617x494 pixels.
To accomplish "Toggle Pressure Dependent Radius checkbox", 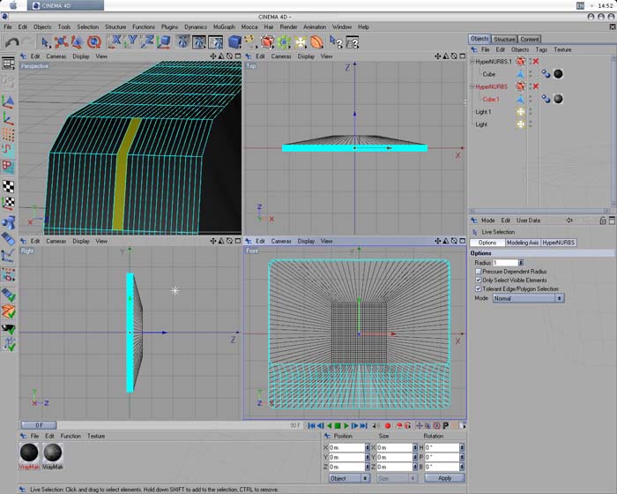I will [x=478, y=272].
